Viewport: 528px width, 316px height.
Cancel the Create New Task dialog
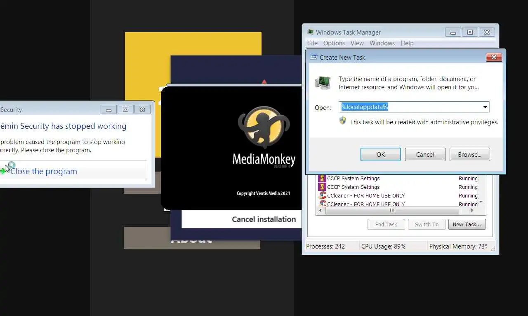(425, 154)
